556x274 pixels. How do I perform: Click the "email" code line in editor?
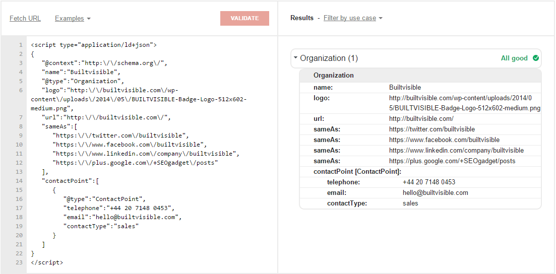pyautogui.click(x=122, y=217)
